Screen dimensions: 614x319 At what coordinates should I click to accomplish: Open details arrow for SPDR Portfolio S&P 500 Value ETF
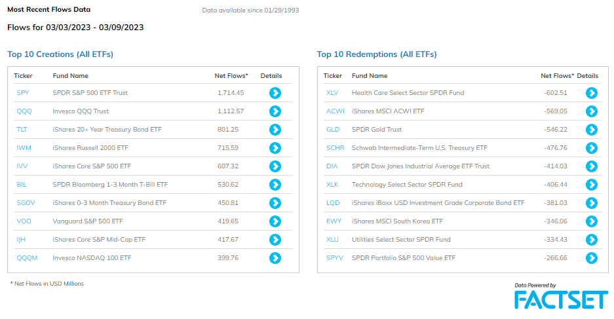pos(591,258)
